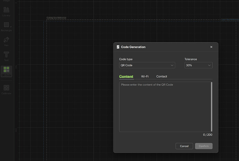
Task: Select the Rectangle tool
Action: click(6, 27)
